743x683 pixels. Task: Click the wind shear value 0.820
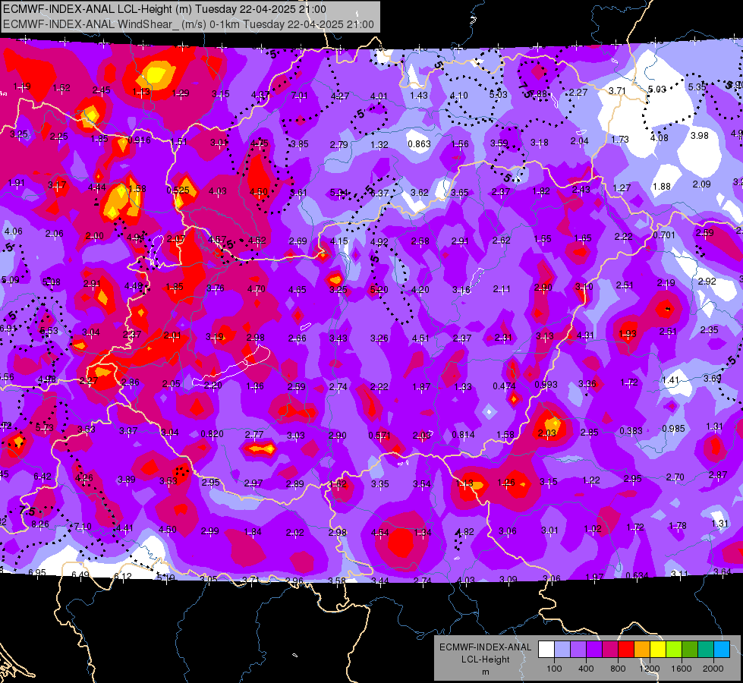click(x=212, y=433)
